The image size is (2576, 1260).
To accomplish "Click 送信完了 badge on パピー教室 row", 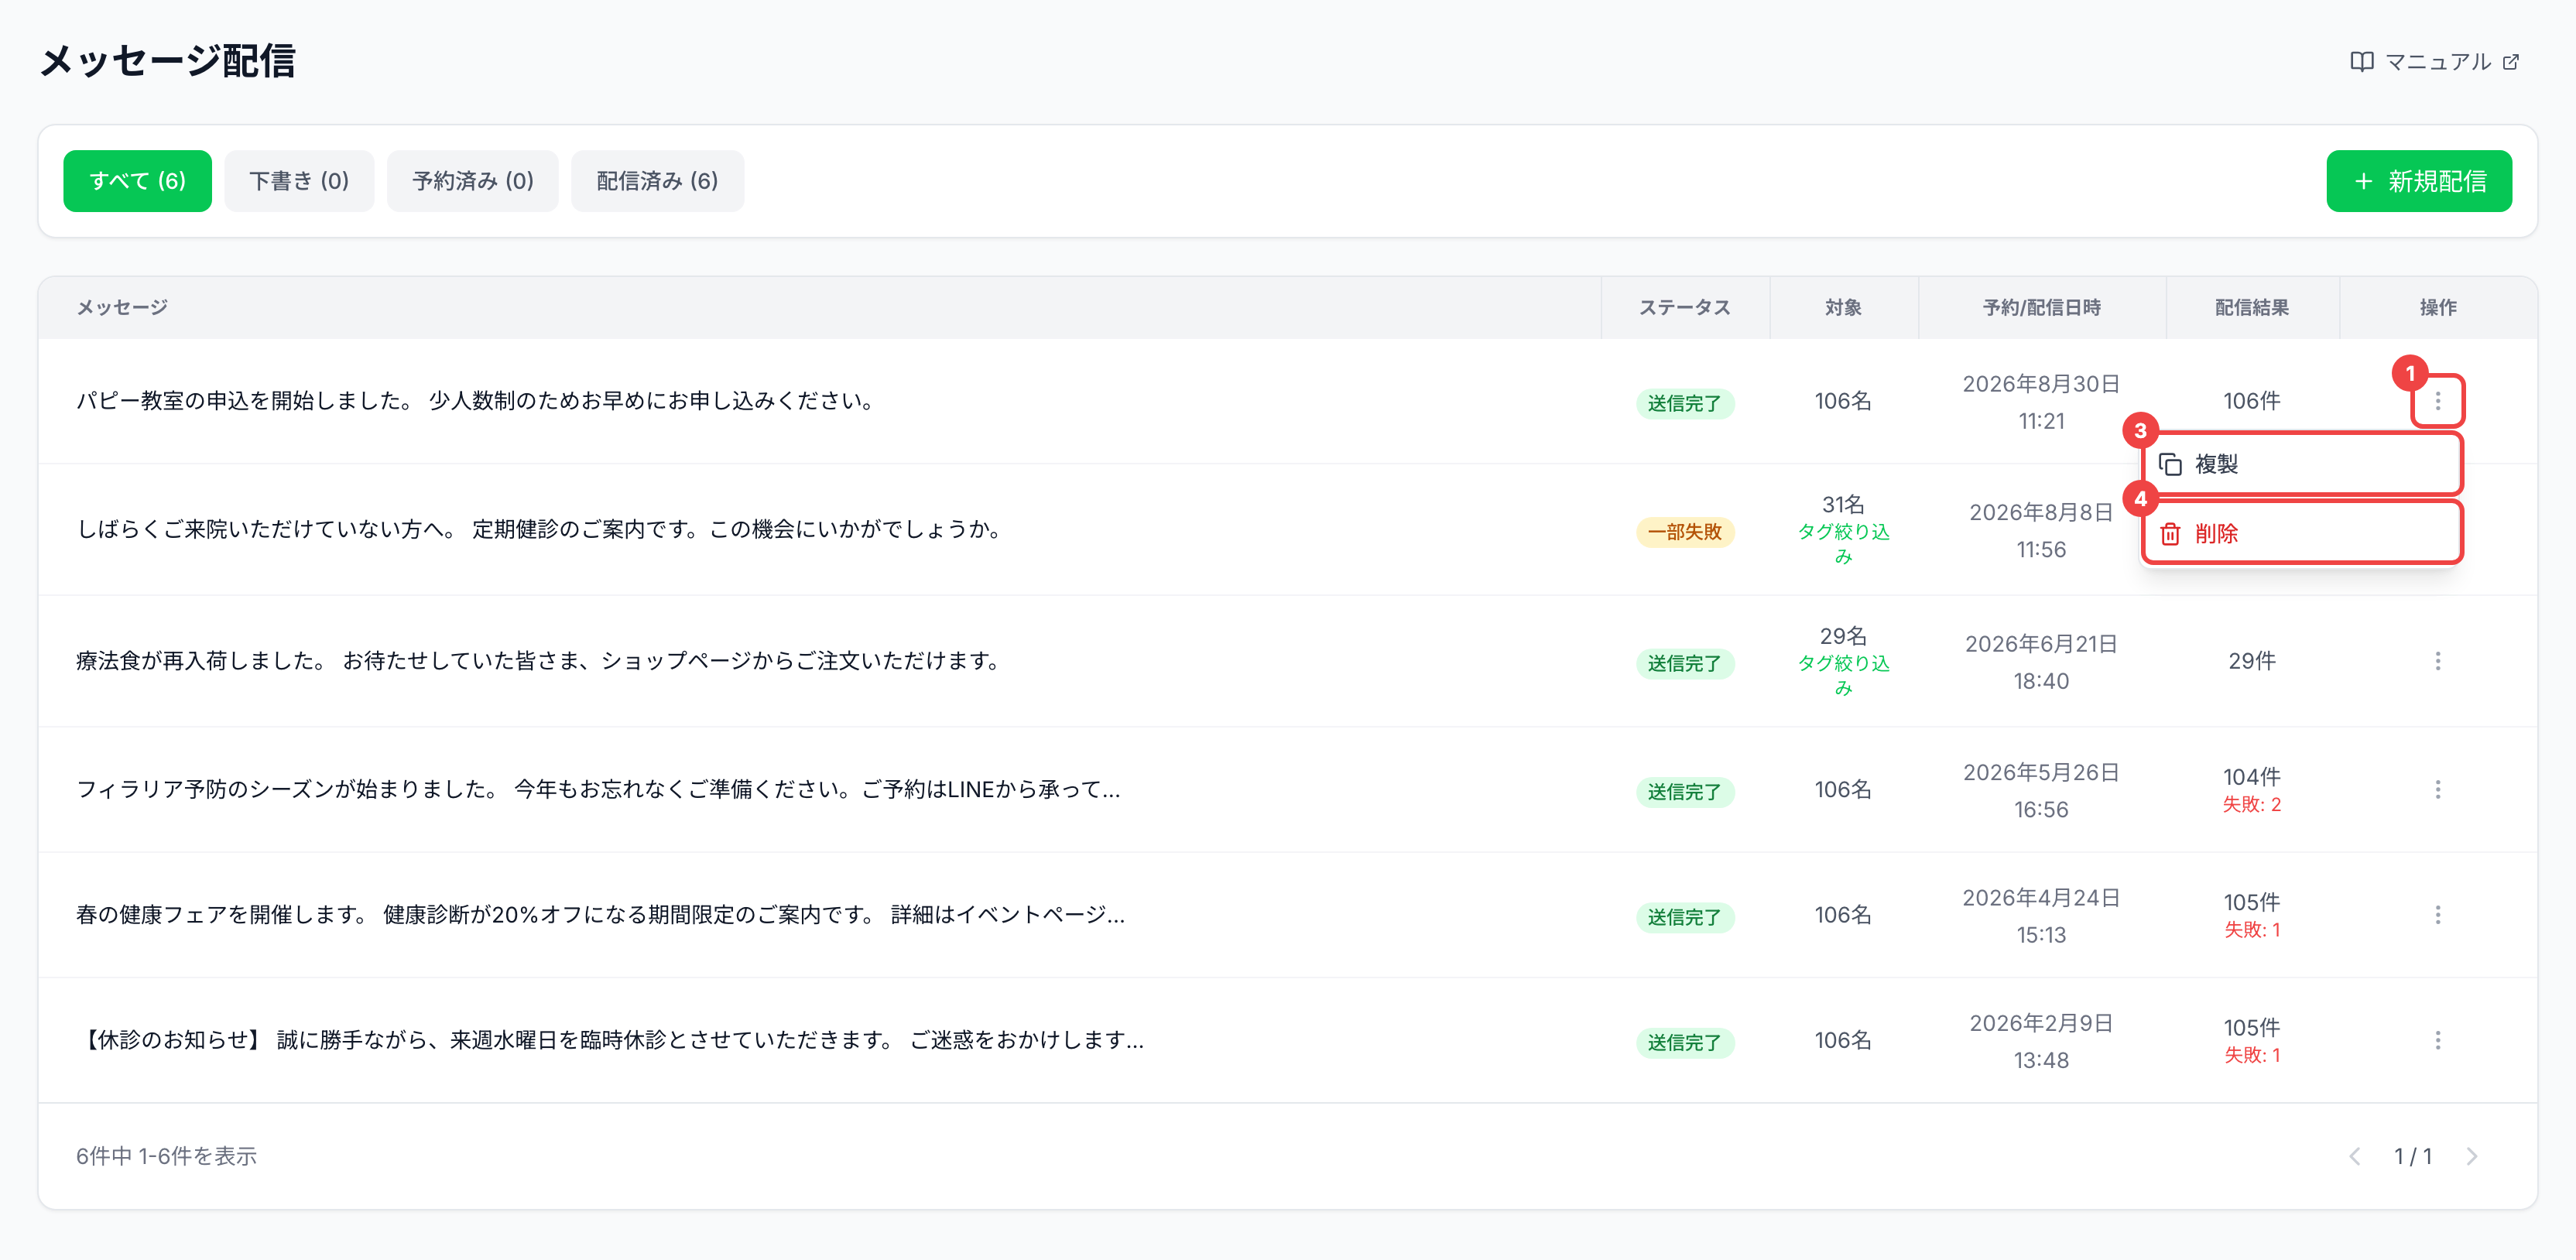I will click(x=1684, y=404).
